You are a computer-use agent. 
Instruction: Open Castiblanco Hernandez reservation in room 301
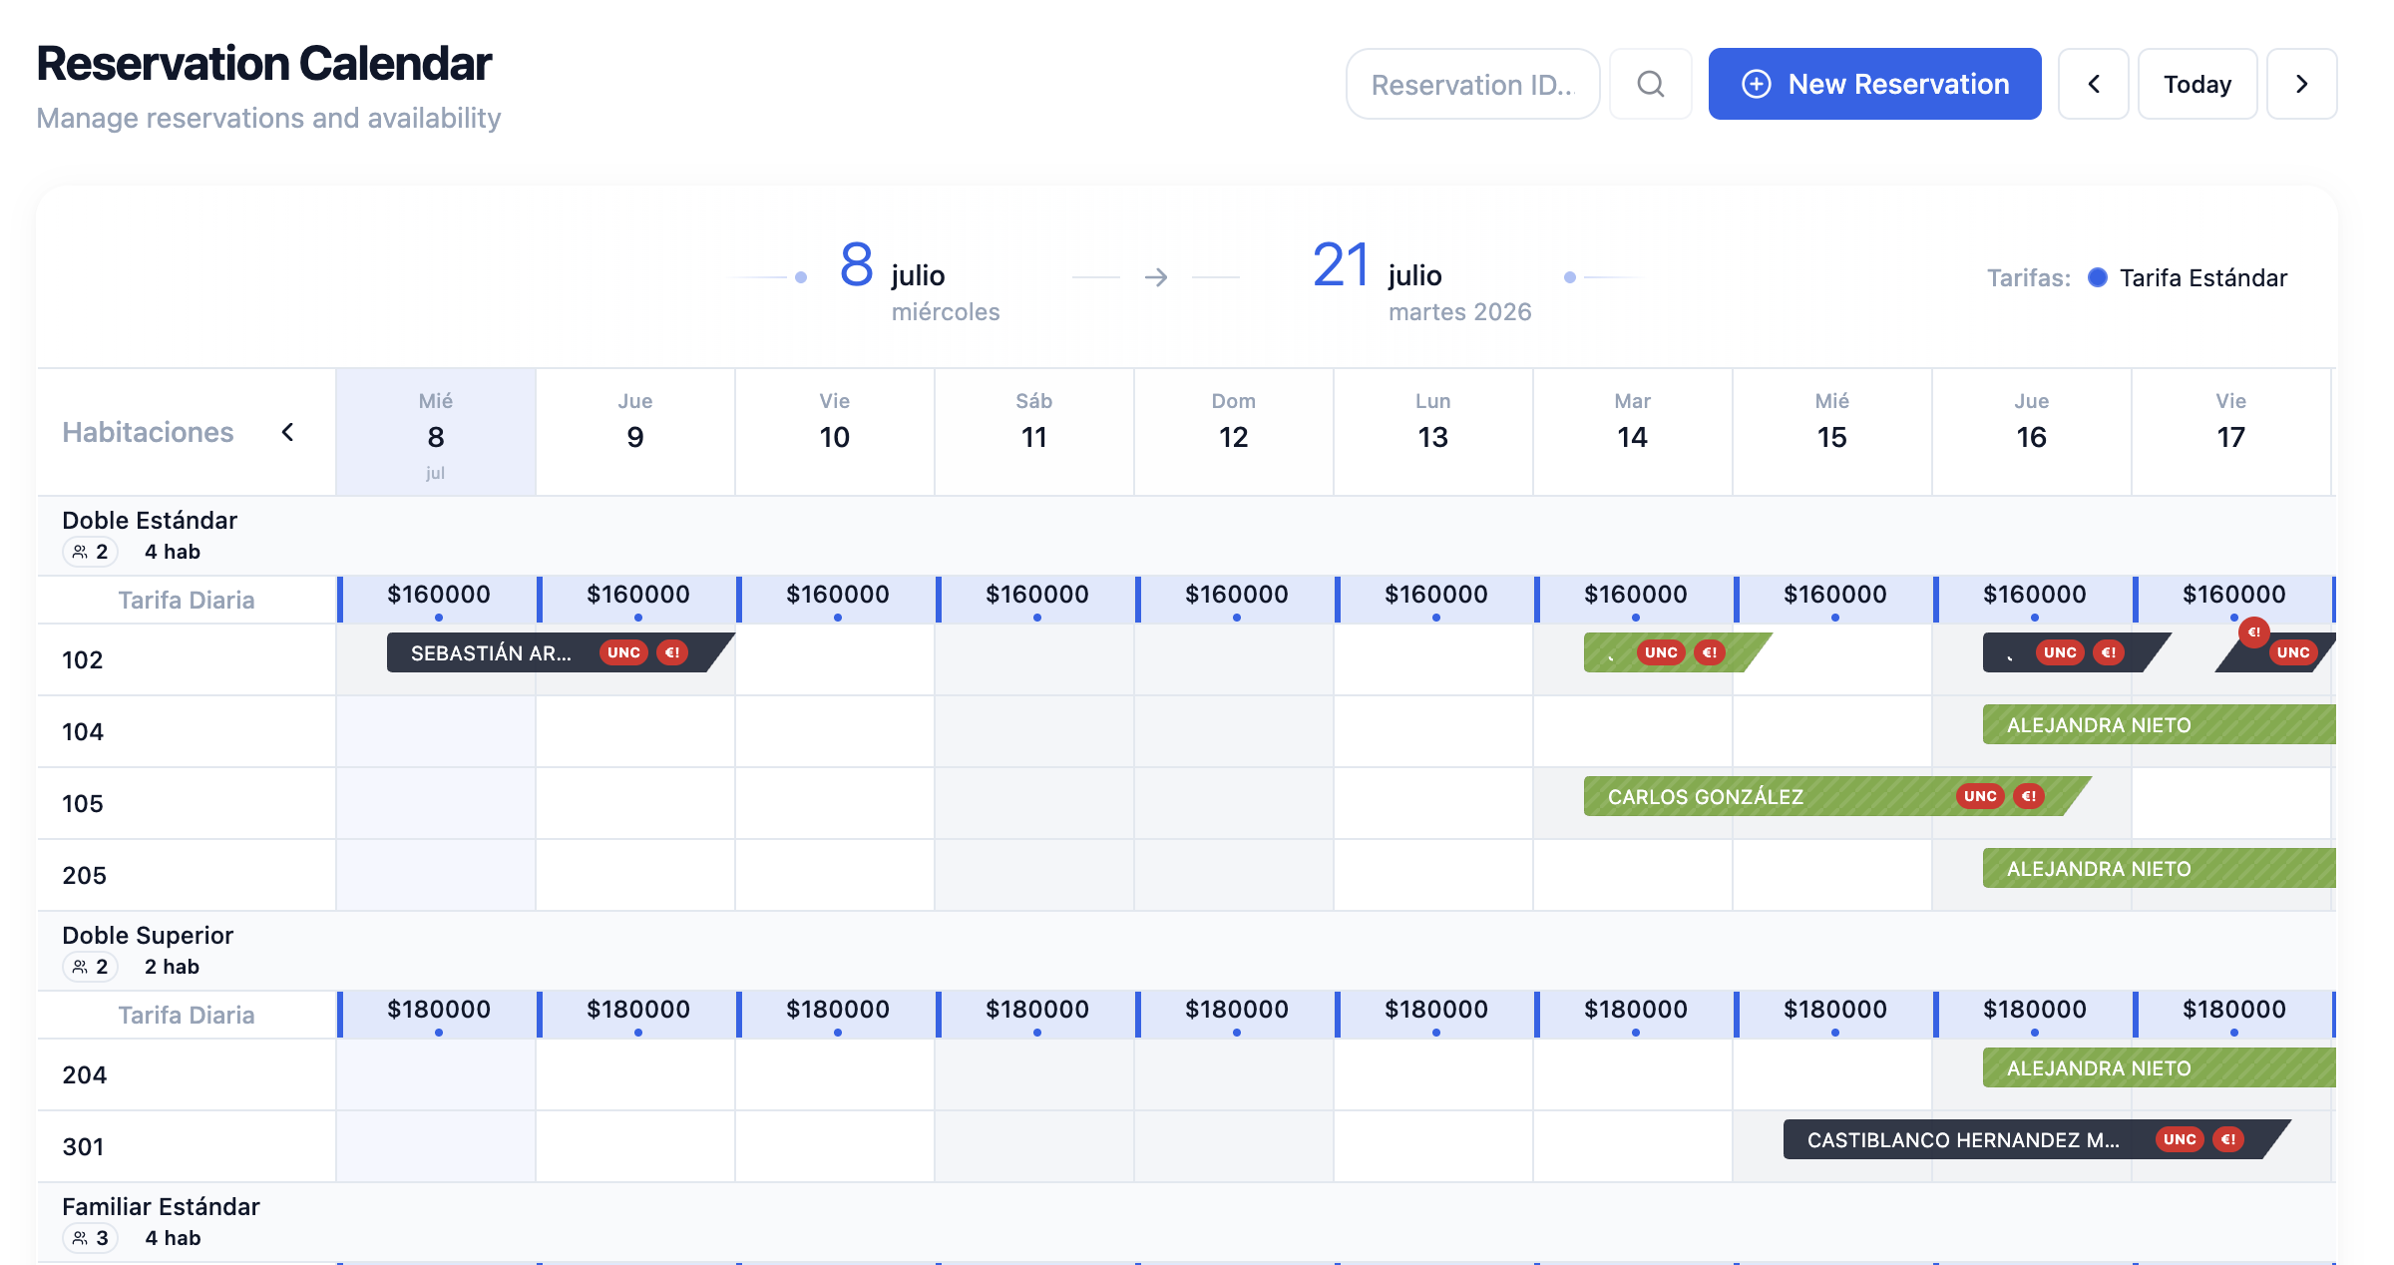(x=2037, y=1139)
